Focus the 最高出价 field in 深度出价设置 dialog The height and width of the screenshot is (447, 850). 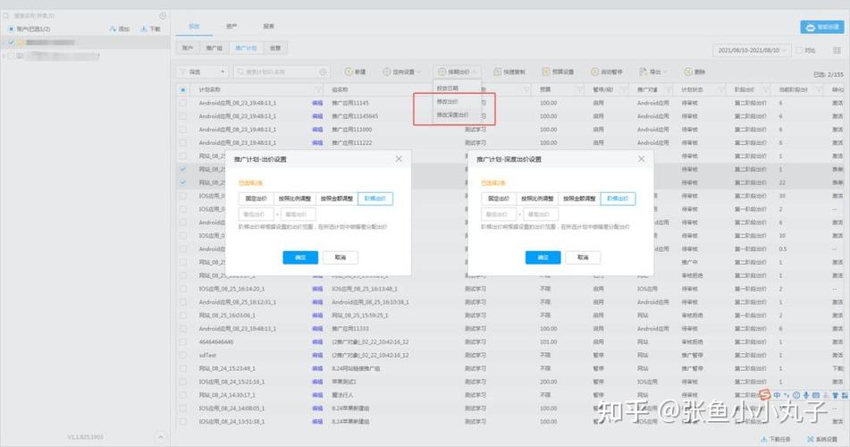coord(541,215)
